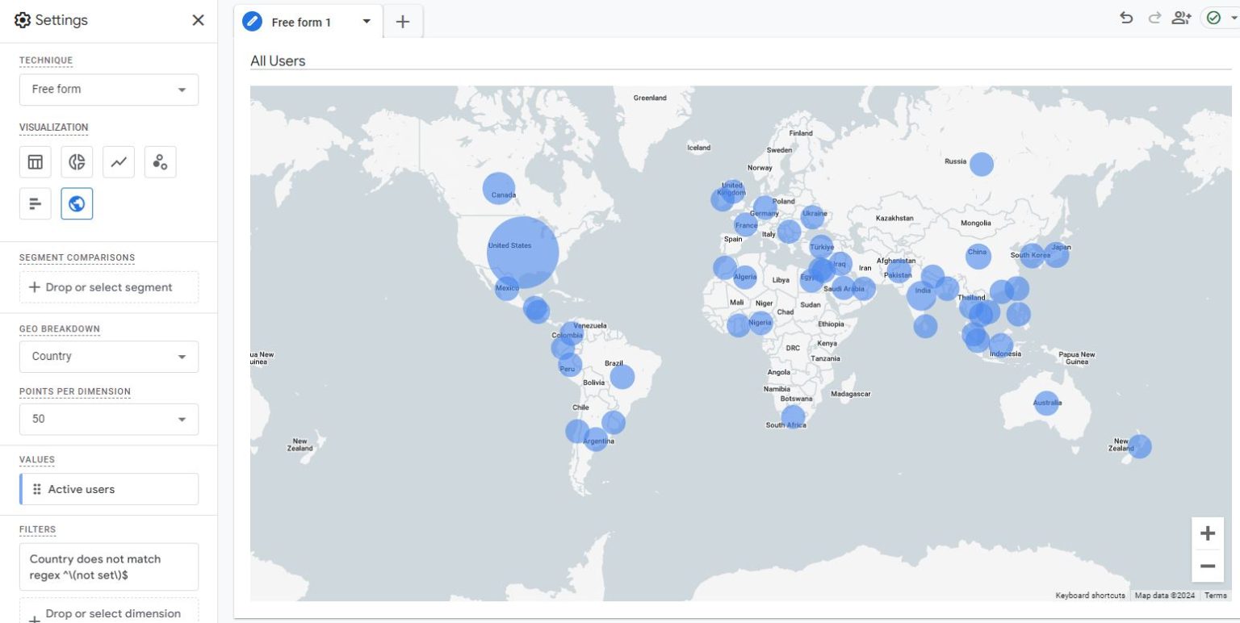Viewport: 1240px width, 623px height.
Task: Expand the Points Per Dimension dropdown
Action: [x=109, y=420]
